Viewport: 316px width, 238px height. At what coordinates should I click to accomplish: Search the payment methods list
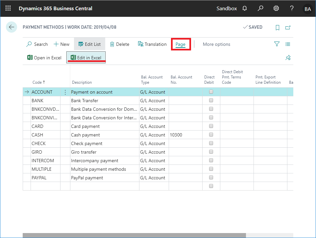(37, 44)
